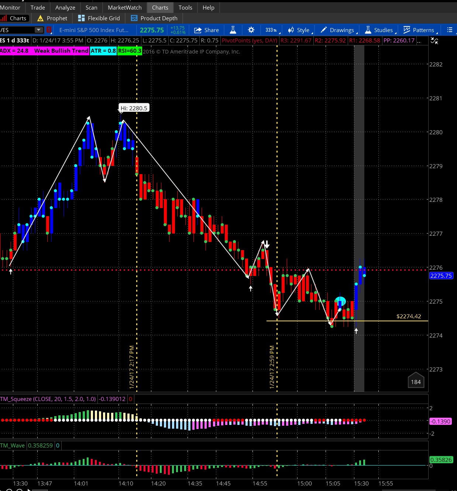Switch to the Analyze tab

(65, 7)
